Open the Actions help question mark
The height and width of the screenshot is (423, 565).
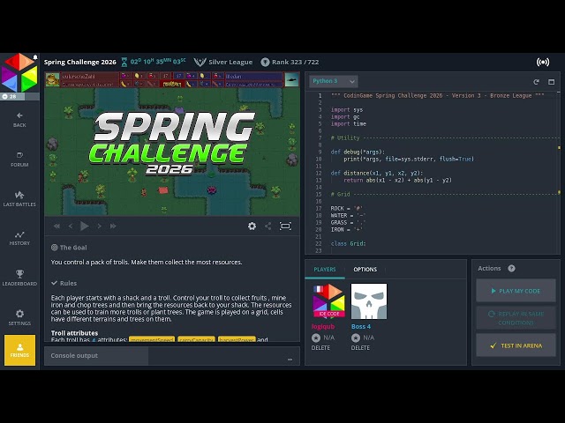[x=511, y=268]
